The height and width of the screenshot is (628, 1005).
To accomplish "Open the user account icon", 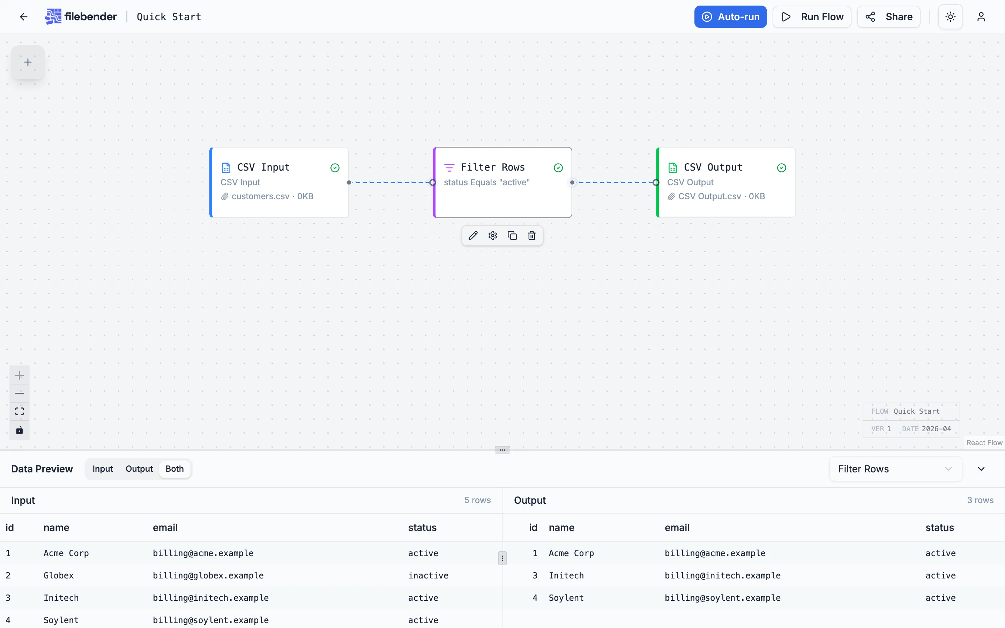I will click(x=981, y=17).
